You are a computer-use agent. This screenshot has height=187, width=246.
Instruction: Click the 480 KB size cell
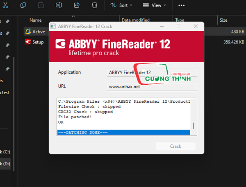(x=237, y=32)
